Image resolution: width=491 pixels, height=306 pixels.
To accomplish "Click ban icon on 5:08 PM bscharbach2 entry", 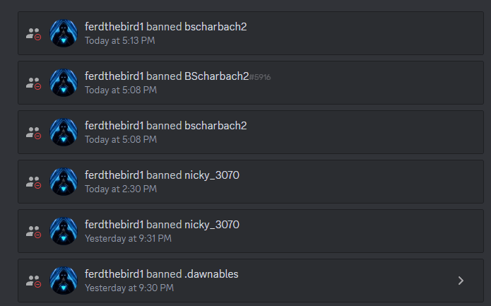I will pyautogui.click(x=33, y=133).
